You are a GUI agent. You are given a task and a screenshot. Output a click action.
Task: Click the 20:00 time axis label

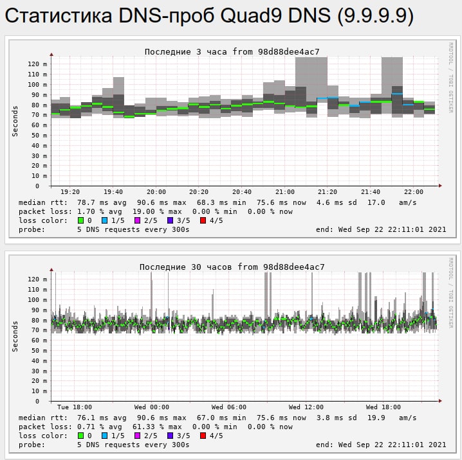coord(156,192)
